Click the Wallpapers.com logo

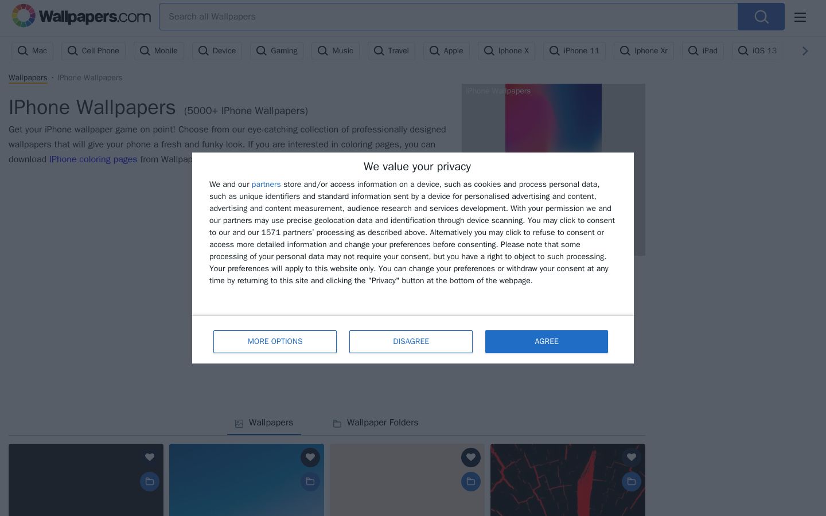(x=81, y=16)
